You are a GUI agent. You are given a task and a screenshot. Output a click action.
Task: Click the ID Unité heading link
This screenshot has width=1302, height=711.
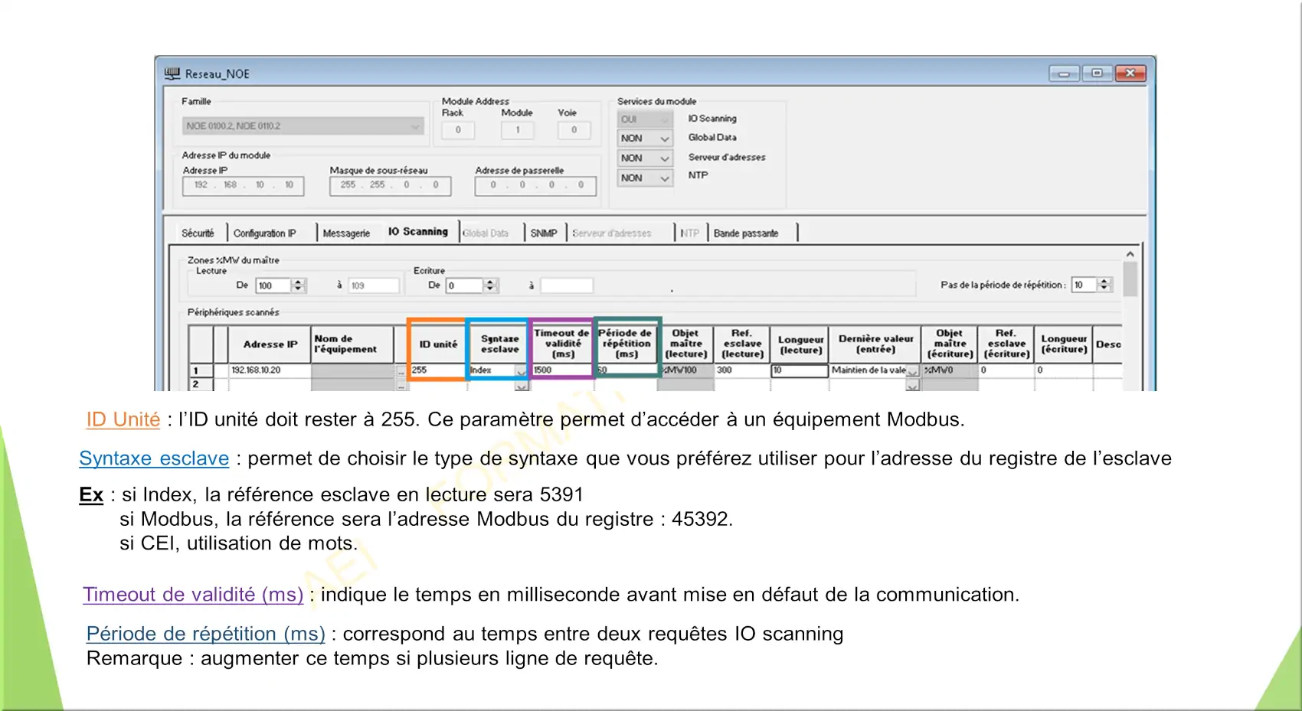123,419
